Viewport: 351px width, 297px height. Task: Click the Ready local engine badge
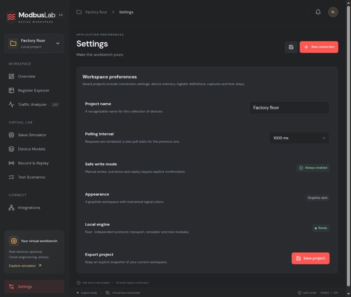(x=321, y=228)
